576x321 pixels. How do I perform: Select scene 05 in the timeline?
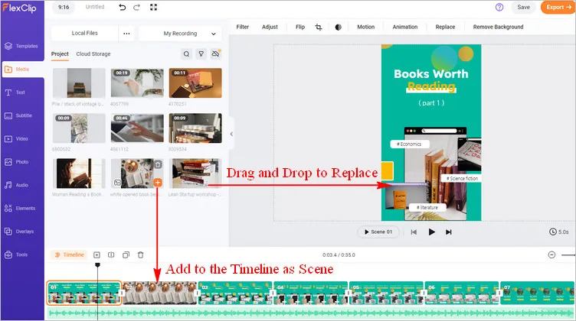pyautogui.click(x=387, y=293)
